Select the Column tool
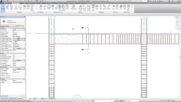The width and height of the screenshot is (181, 102). point(16,7)
